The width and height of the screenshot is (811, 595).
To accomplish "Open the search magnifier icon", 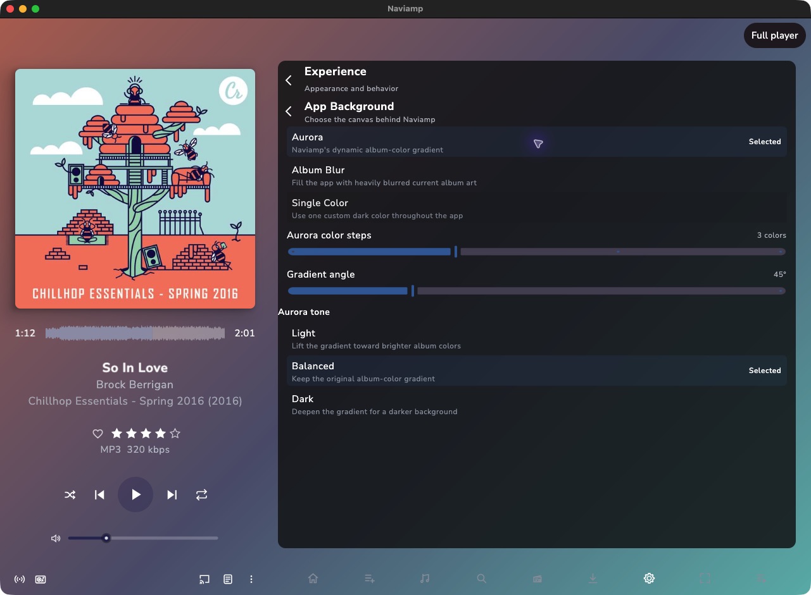I will [x=481, y=579].
